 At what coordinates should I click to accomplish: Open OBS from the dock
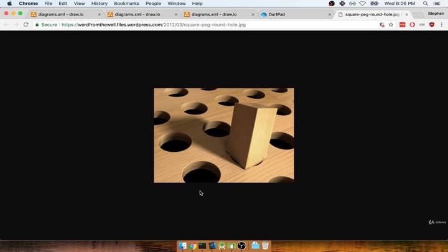click(x=241, y=246)
